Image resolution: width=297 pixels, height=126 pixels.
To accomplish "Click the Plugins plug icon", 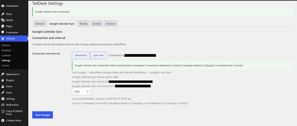I will point(3,80).
